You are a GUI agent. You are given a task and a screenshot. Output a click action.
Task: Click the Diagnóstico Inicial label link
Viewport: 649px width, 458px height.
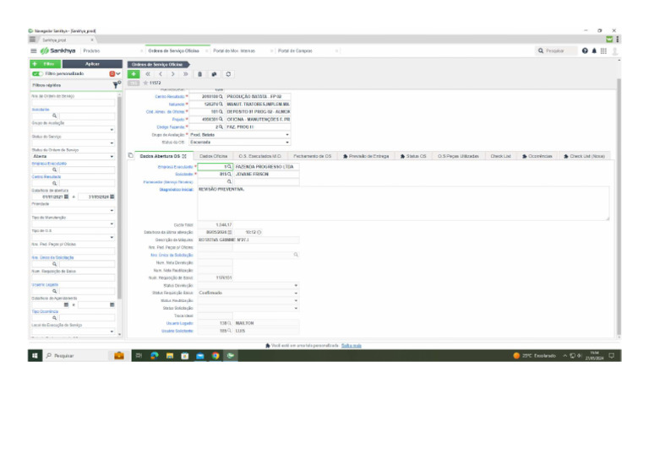point(177,190)
